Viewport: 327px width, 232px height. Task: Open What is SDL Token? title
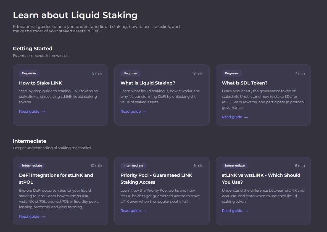[245, 83]
